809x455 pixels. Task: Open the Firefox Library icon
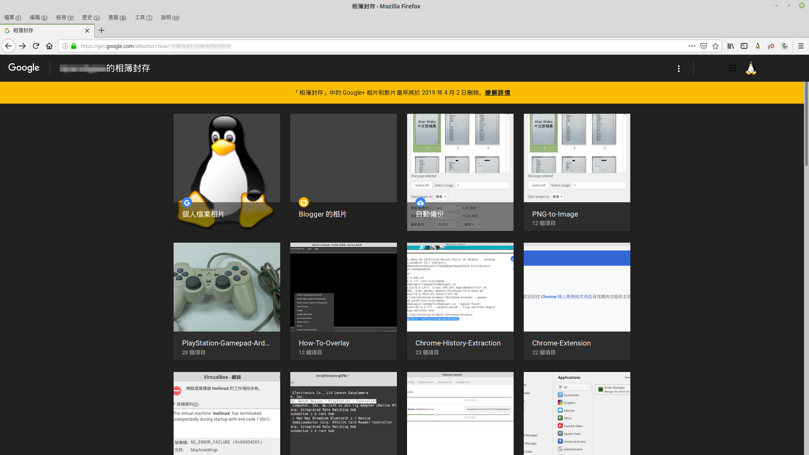point(731,46)
